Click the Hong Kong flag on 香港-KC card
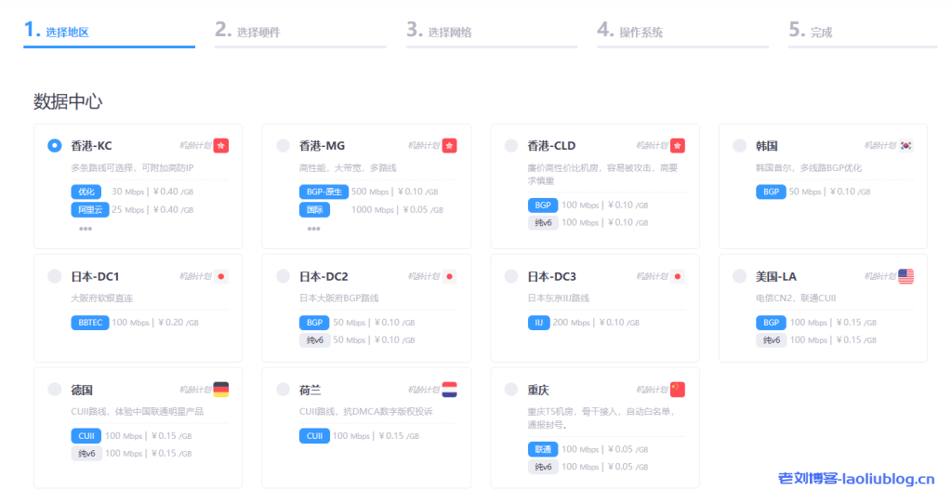 pyautogui.click(x=220, y=146)
